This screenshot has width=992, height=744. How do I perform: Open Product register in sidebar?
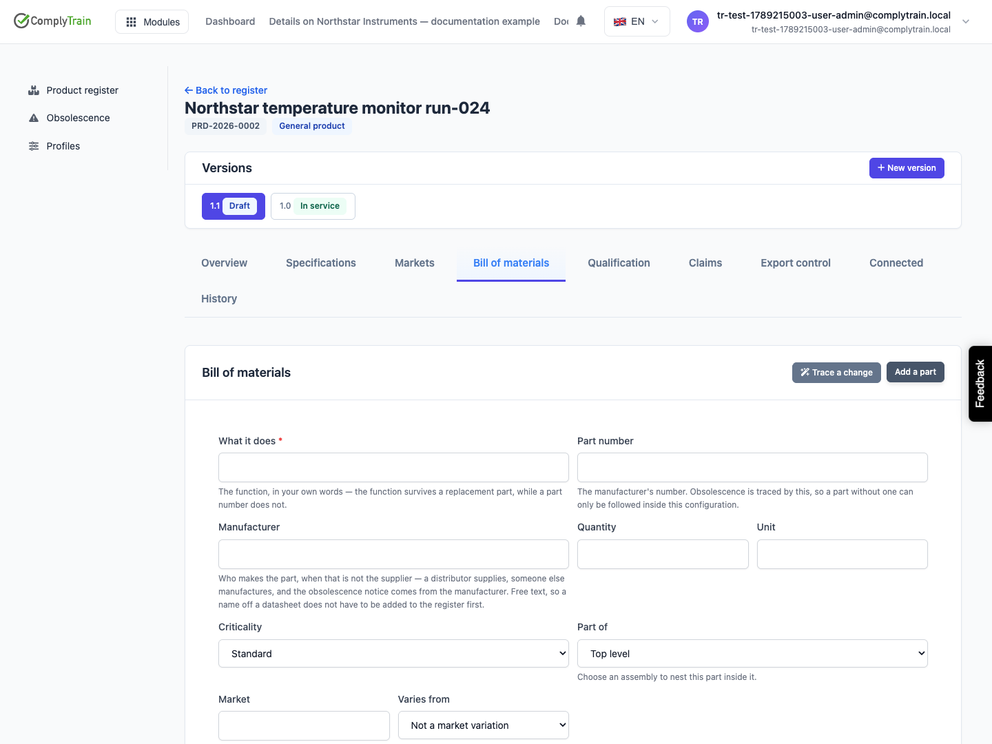coord(82,90)
